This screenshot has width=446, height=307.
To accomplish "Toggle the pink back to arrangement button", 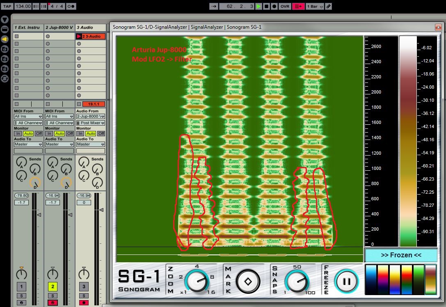I will (x=298, y=6).
